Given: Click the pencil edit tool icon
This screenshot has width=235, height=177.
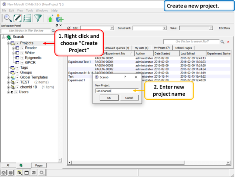Looking at the screenshot, I should [x=18, y=18].
